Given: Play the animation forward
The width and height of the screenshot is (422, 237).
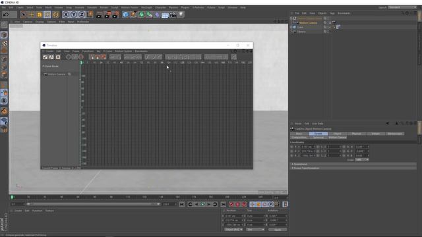Looking at the screenshot, I should pos(202,205).
